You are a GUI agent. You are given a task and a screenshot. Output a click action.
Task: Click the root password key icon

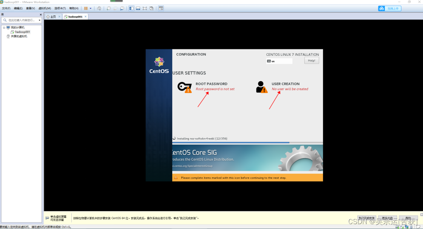click(185, 87)
